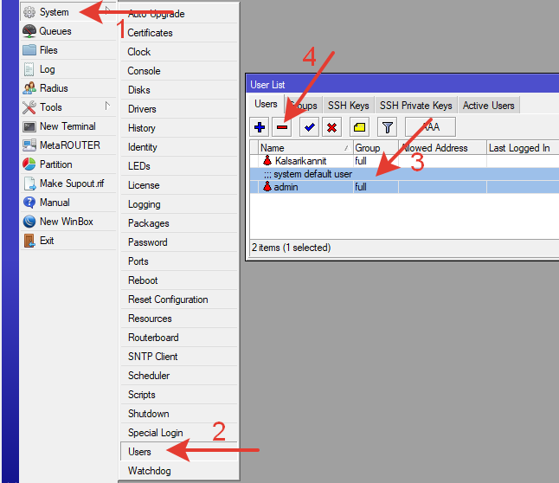Click the System gear icon
This screenshot has width=559, height=483.
click(29, 12)
